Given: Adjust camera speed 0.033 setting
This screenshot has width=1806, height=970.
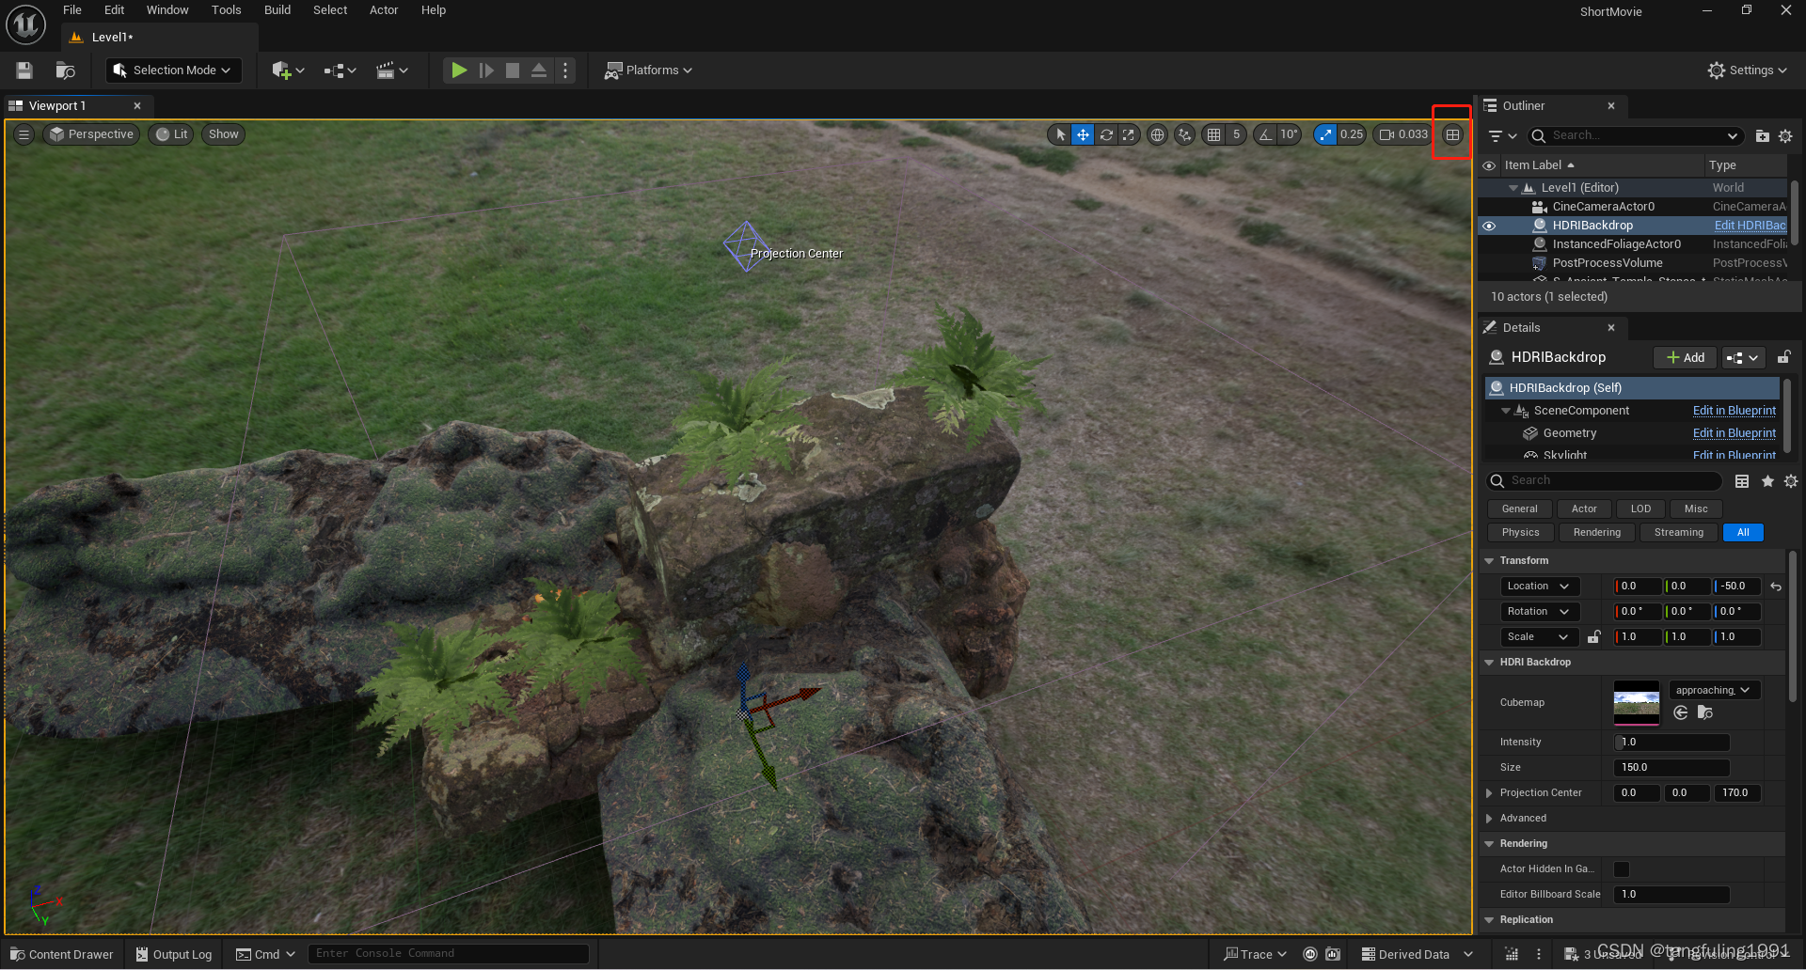Looking at the screenshot, I should (1402, 134).
